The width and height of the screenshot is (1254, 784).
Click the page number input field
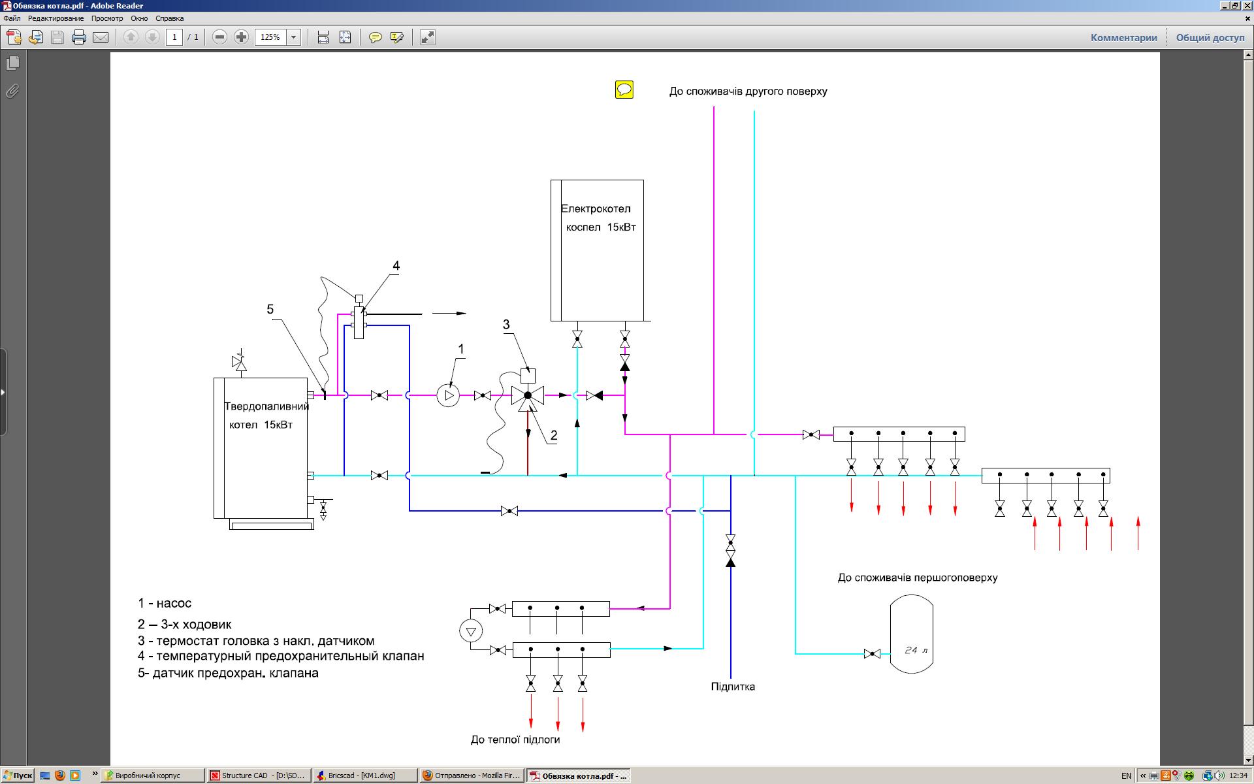click(174, 37)
